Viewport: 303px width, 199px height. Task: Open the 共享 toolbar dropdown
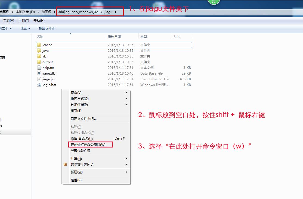click(x=25, y=28)
